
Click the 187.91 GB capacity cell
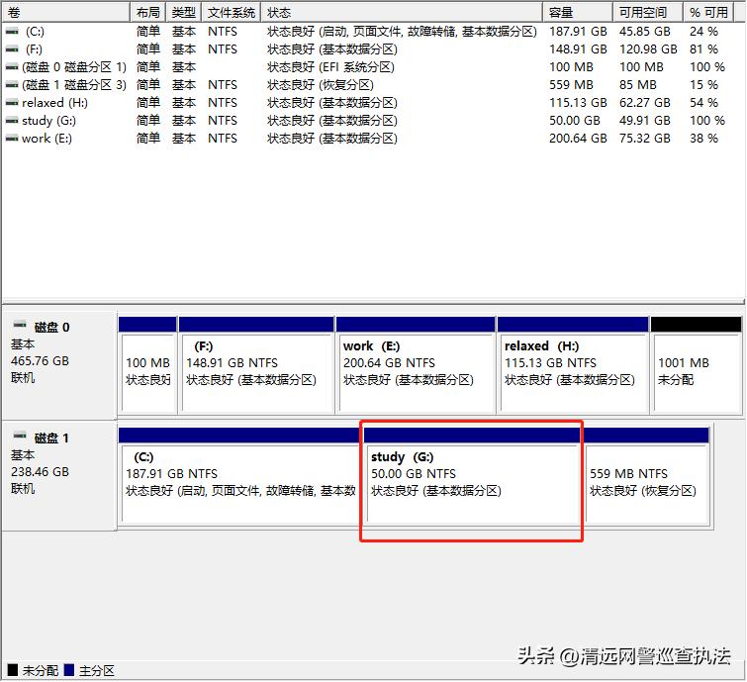tap(578, 32)
